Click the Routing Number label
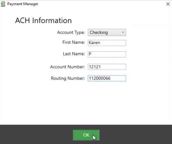This screenshot has height=144, width=172. [x=68, y=78]
